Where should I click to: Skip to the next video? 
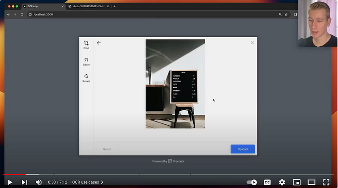coord(24,182)
